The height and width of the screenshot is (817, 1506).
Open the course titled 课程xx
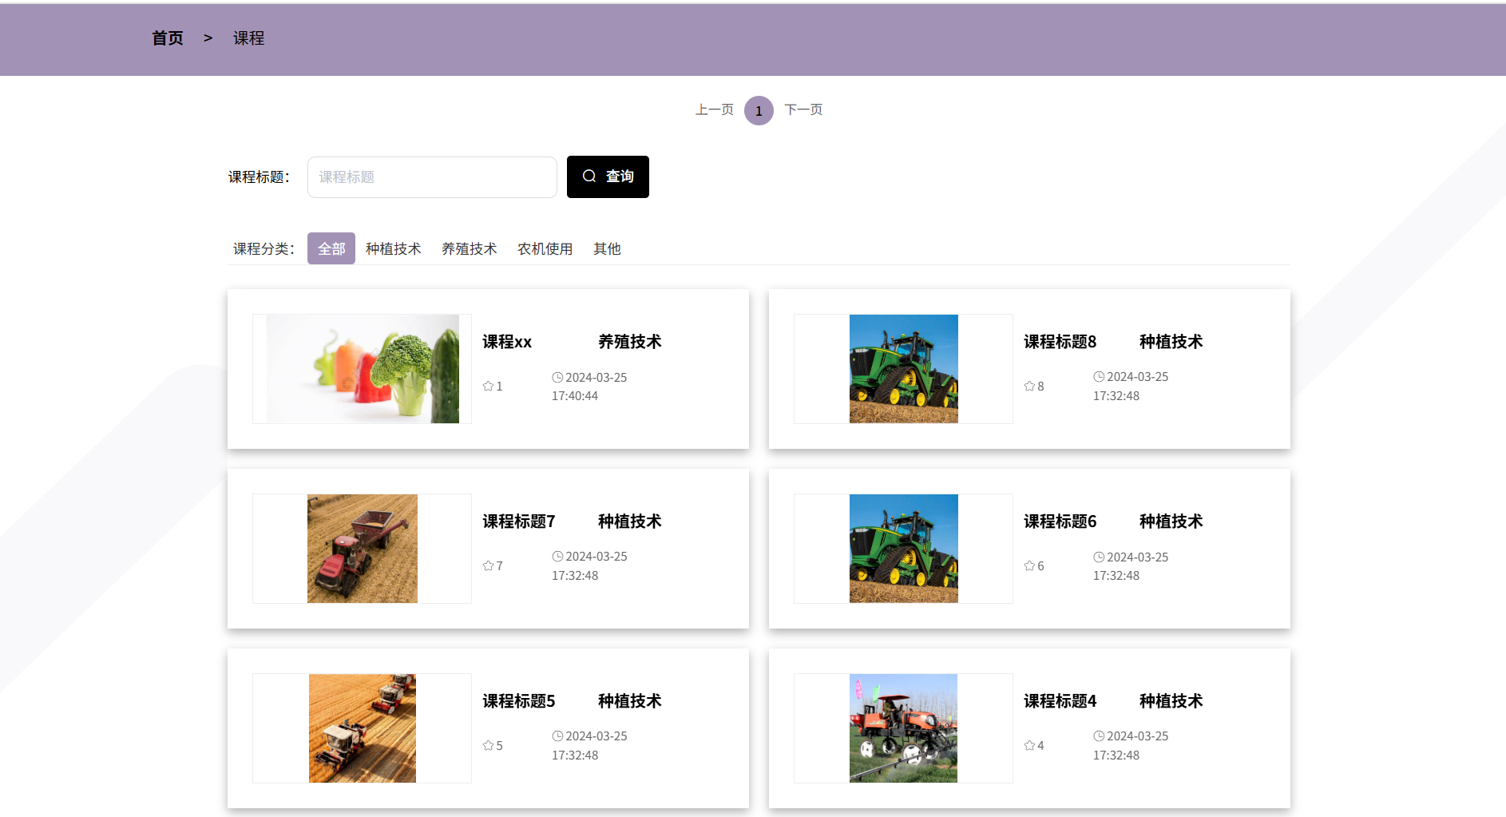pos(507,341)
